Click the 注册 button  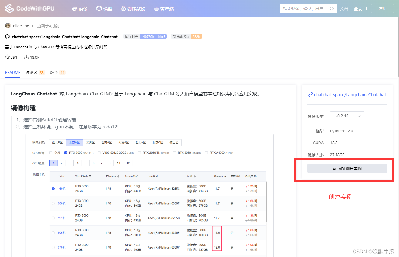tap(382, 8)
